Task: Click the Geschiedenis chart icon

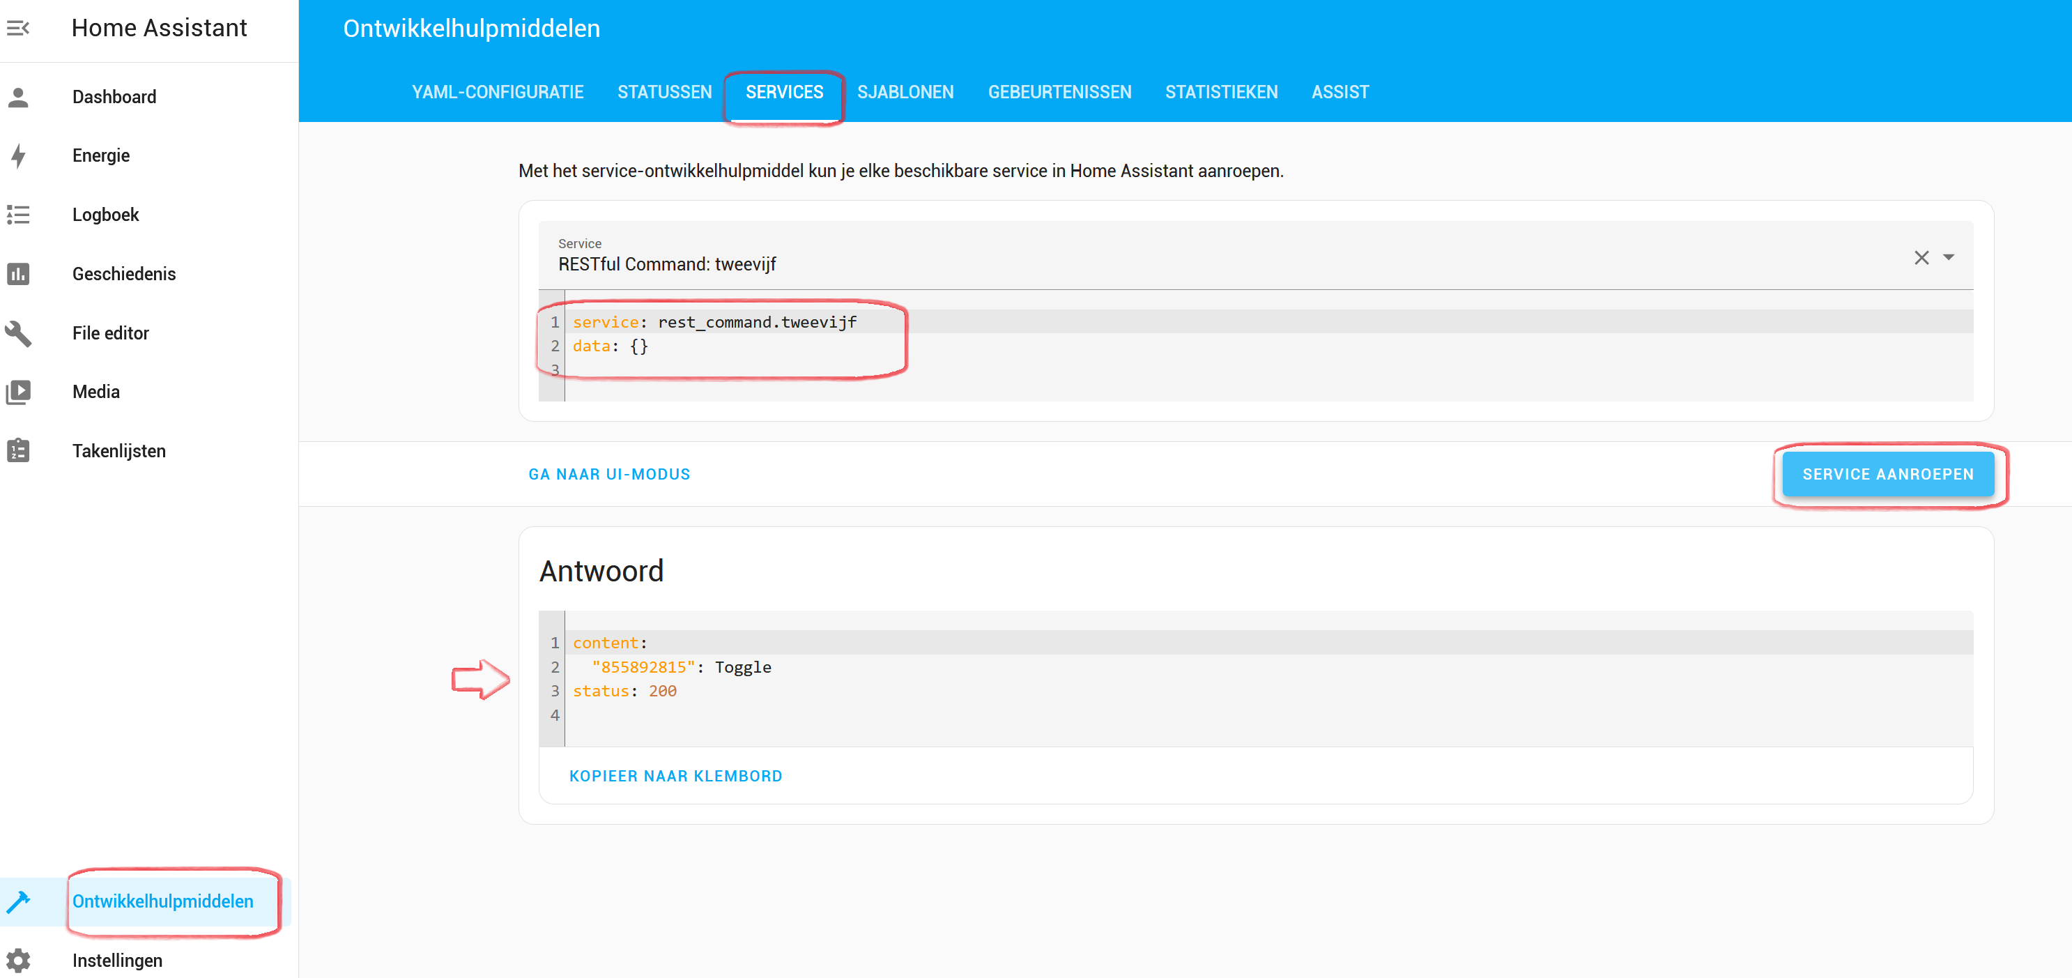Action: pos(17,274)
